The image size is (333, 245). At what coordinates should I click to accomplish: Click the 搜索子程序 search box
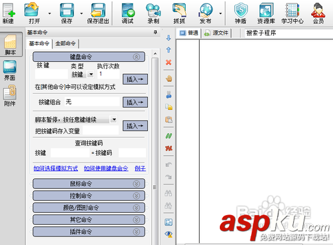(x=288, y=33)
